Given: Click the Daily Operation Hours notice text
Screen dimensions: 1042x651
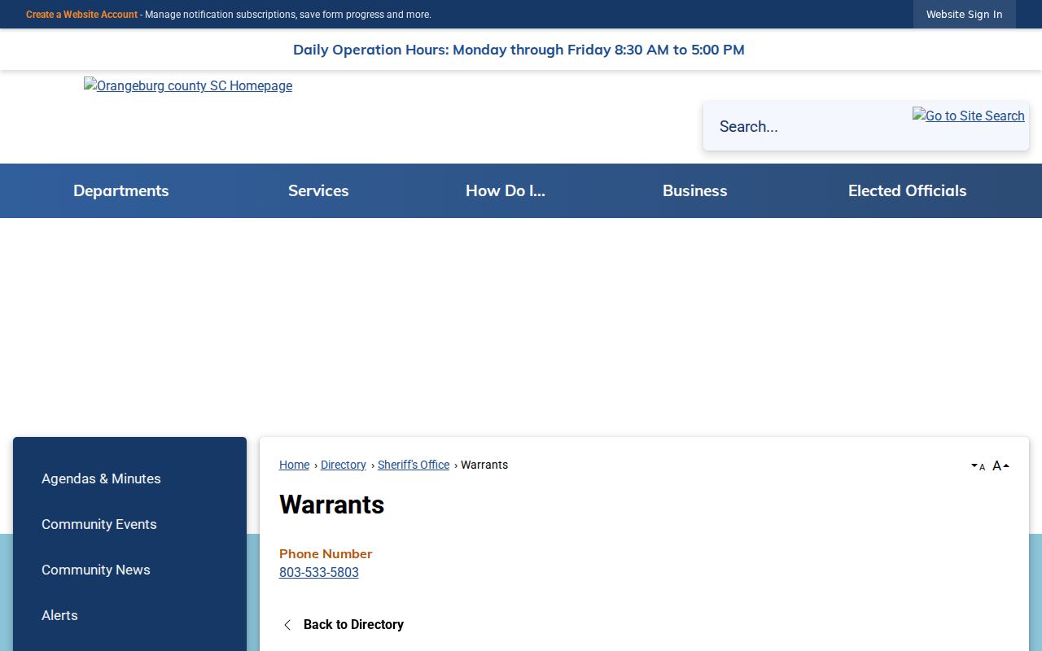Looking at the screenshot, I should pyautogui.click(x=519, y=50).
